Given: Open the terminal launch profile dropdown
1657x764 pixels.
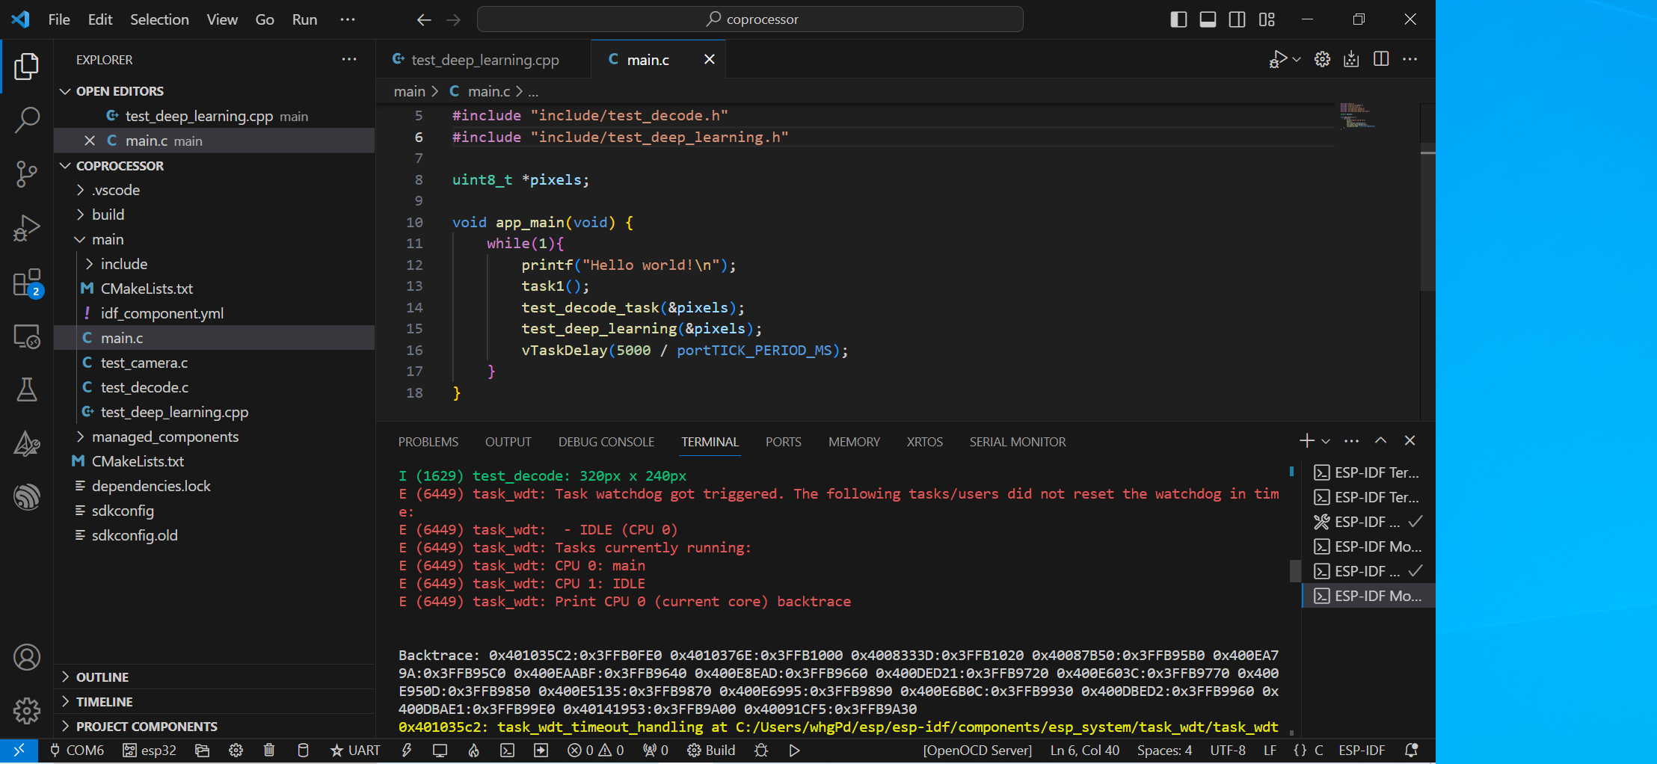Looking at the screenshot, I should coord(1325,440).
